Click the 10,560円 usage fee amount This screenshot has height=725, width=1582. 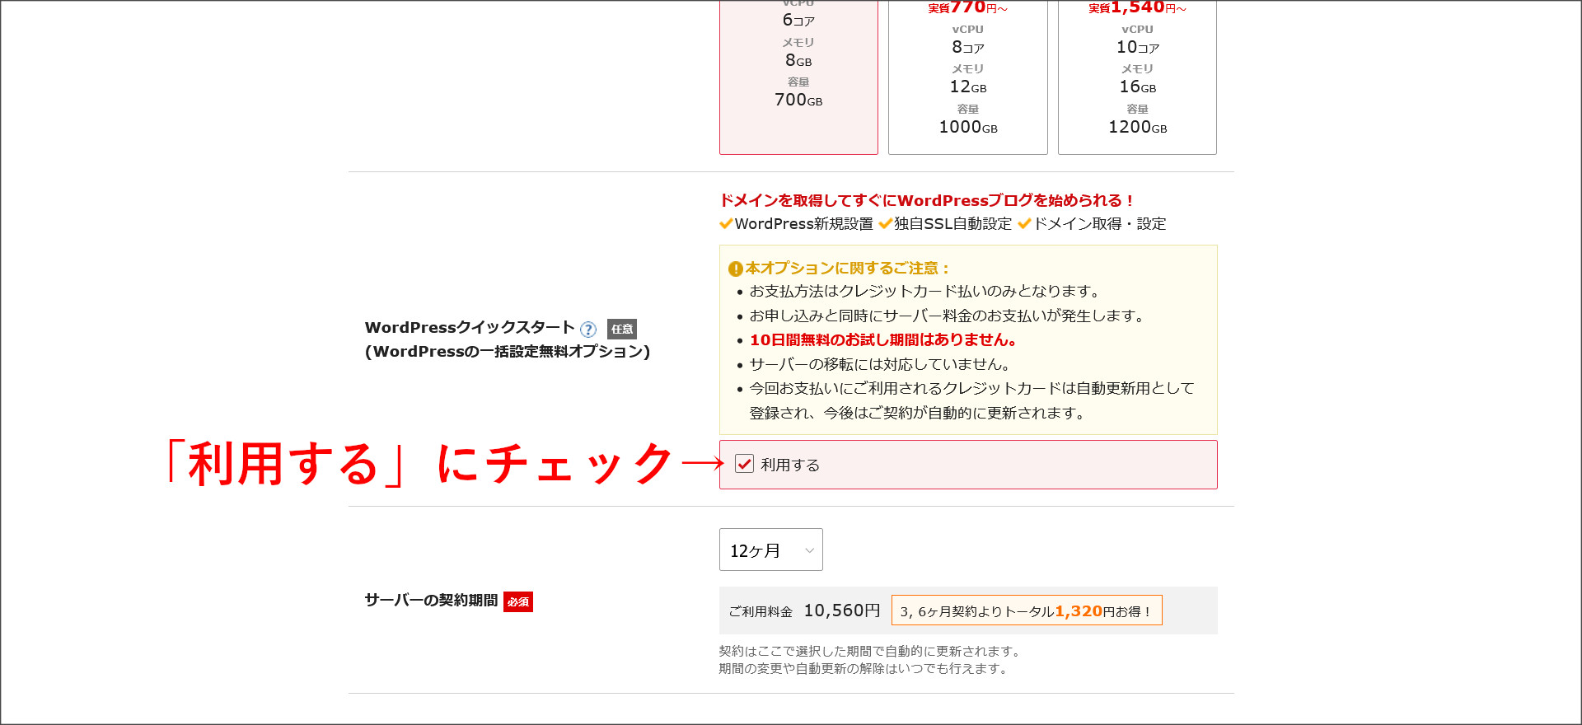(841, 610)
